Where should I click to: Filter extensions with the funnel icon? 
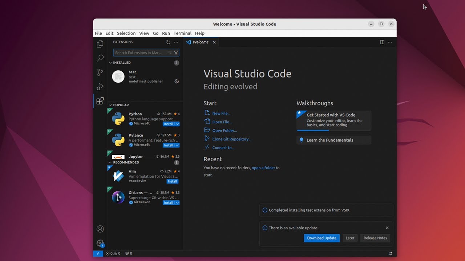(x=176, y=53)
